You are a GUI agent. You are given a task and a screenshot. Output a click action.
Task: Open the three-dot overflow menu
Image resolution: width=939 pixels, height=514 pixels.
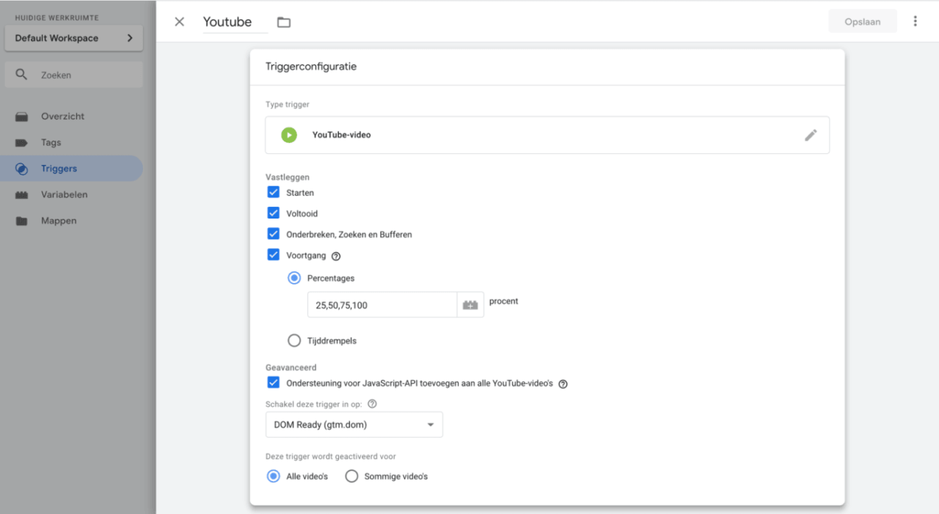pyautogui.click(x=915, y=21)
